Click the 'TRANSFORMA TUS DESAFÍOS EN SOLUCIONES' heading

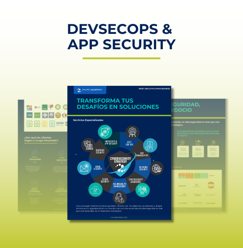(x=118, y=104)
